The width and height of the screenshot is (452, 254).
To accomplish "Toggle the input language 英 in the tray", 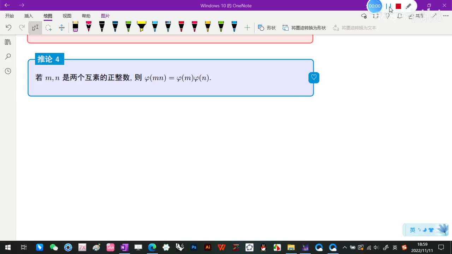I will point(395,247).
